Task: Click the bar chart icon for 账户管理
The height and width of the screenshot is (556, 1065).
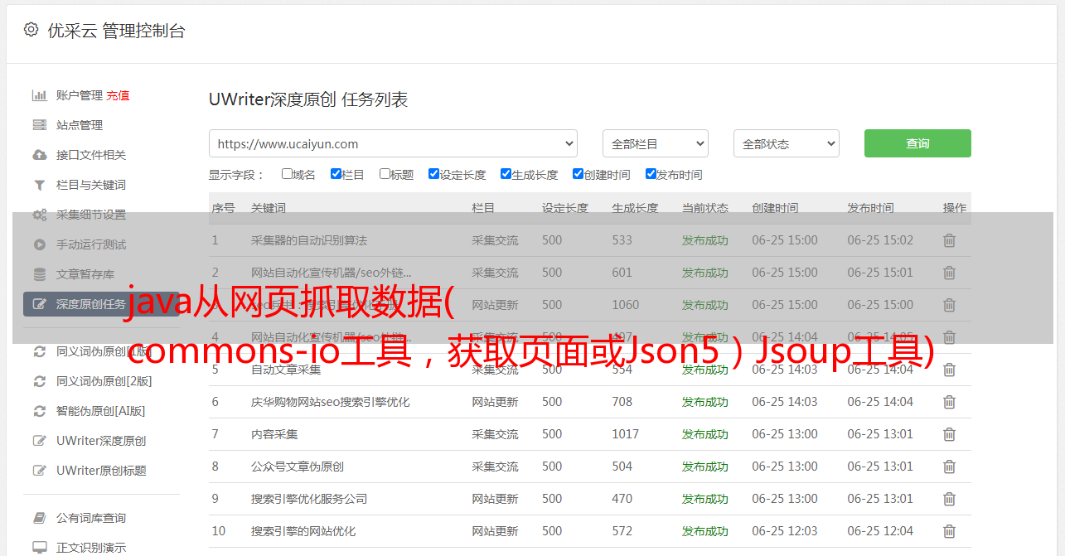Action: [x=39, y=95]
